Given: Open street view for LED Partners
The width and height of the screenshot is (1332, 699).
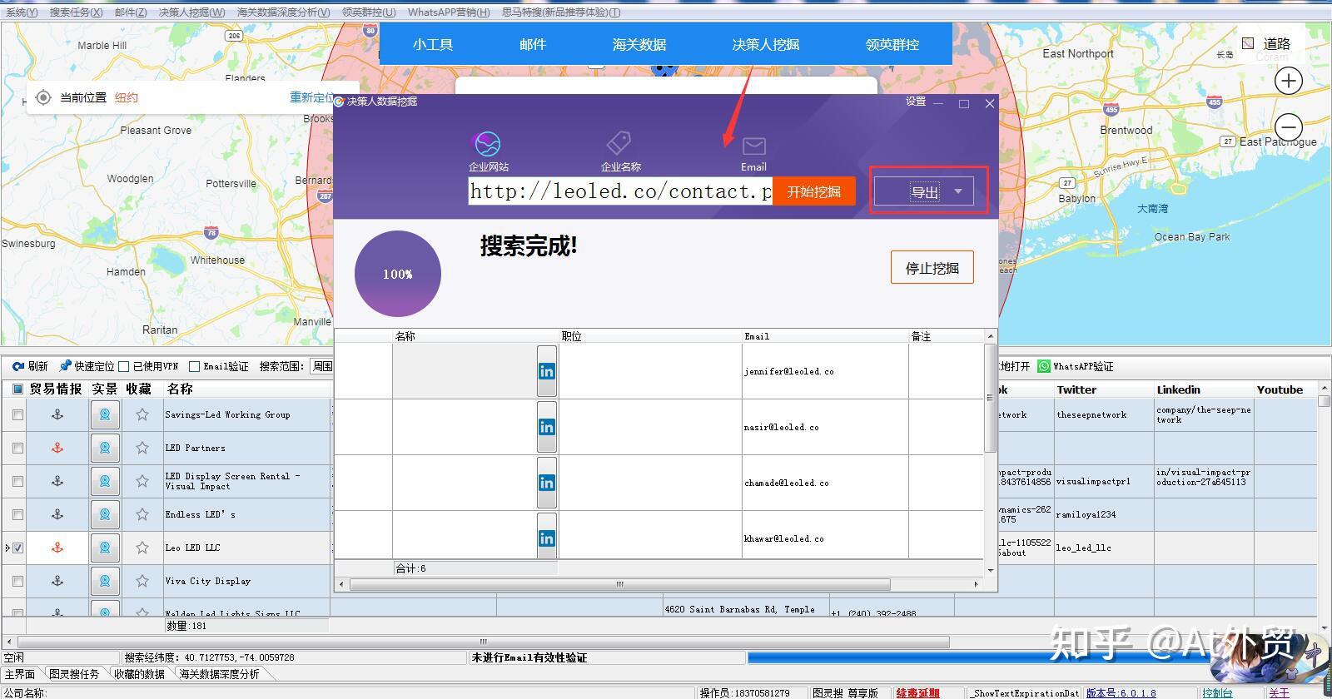Looking at the screenshot, I should pyautogui.click(x=105, y=448).
